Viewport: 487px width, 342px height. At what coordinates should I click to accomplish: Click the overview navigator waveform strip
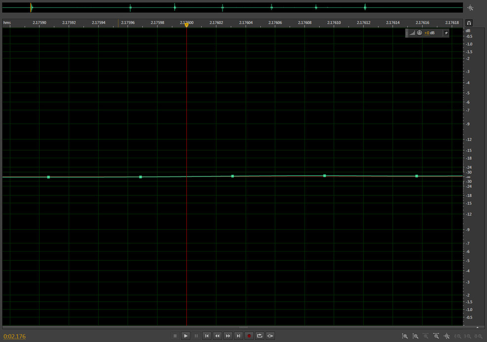click(232, 7)
